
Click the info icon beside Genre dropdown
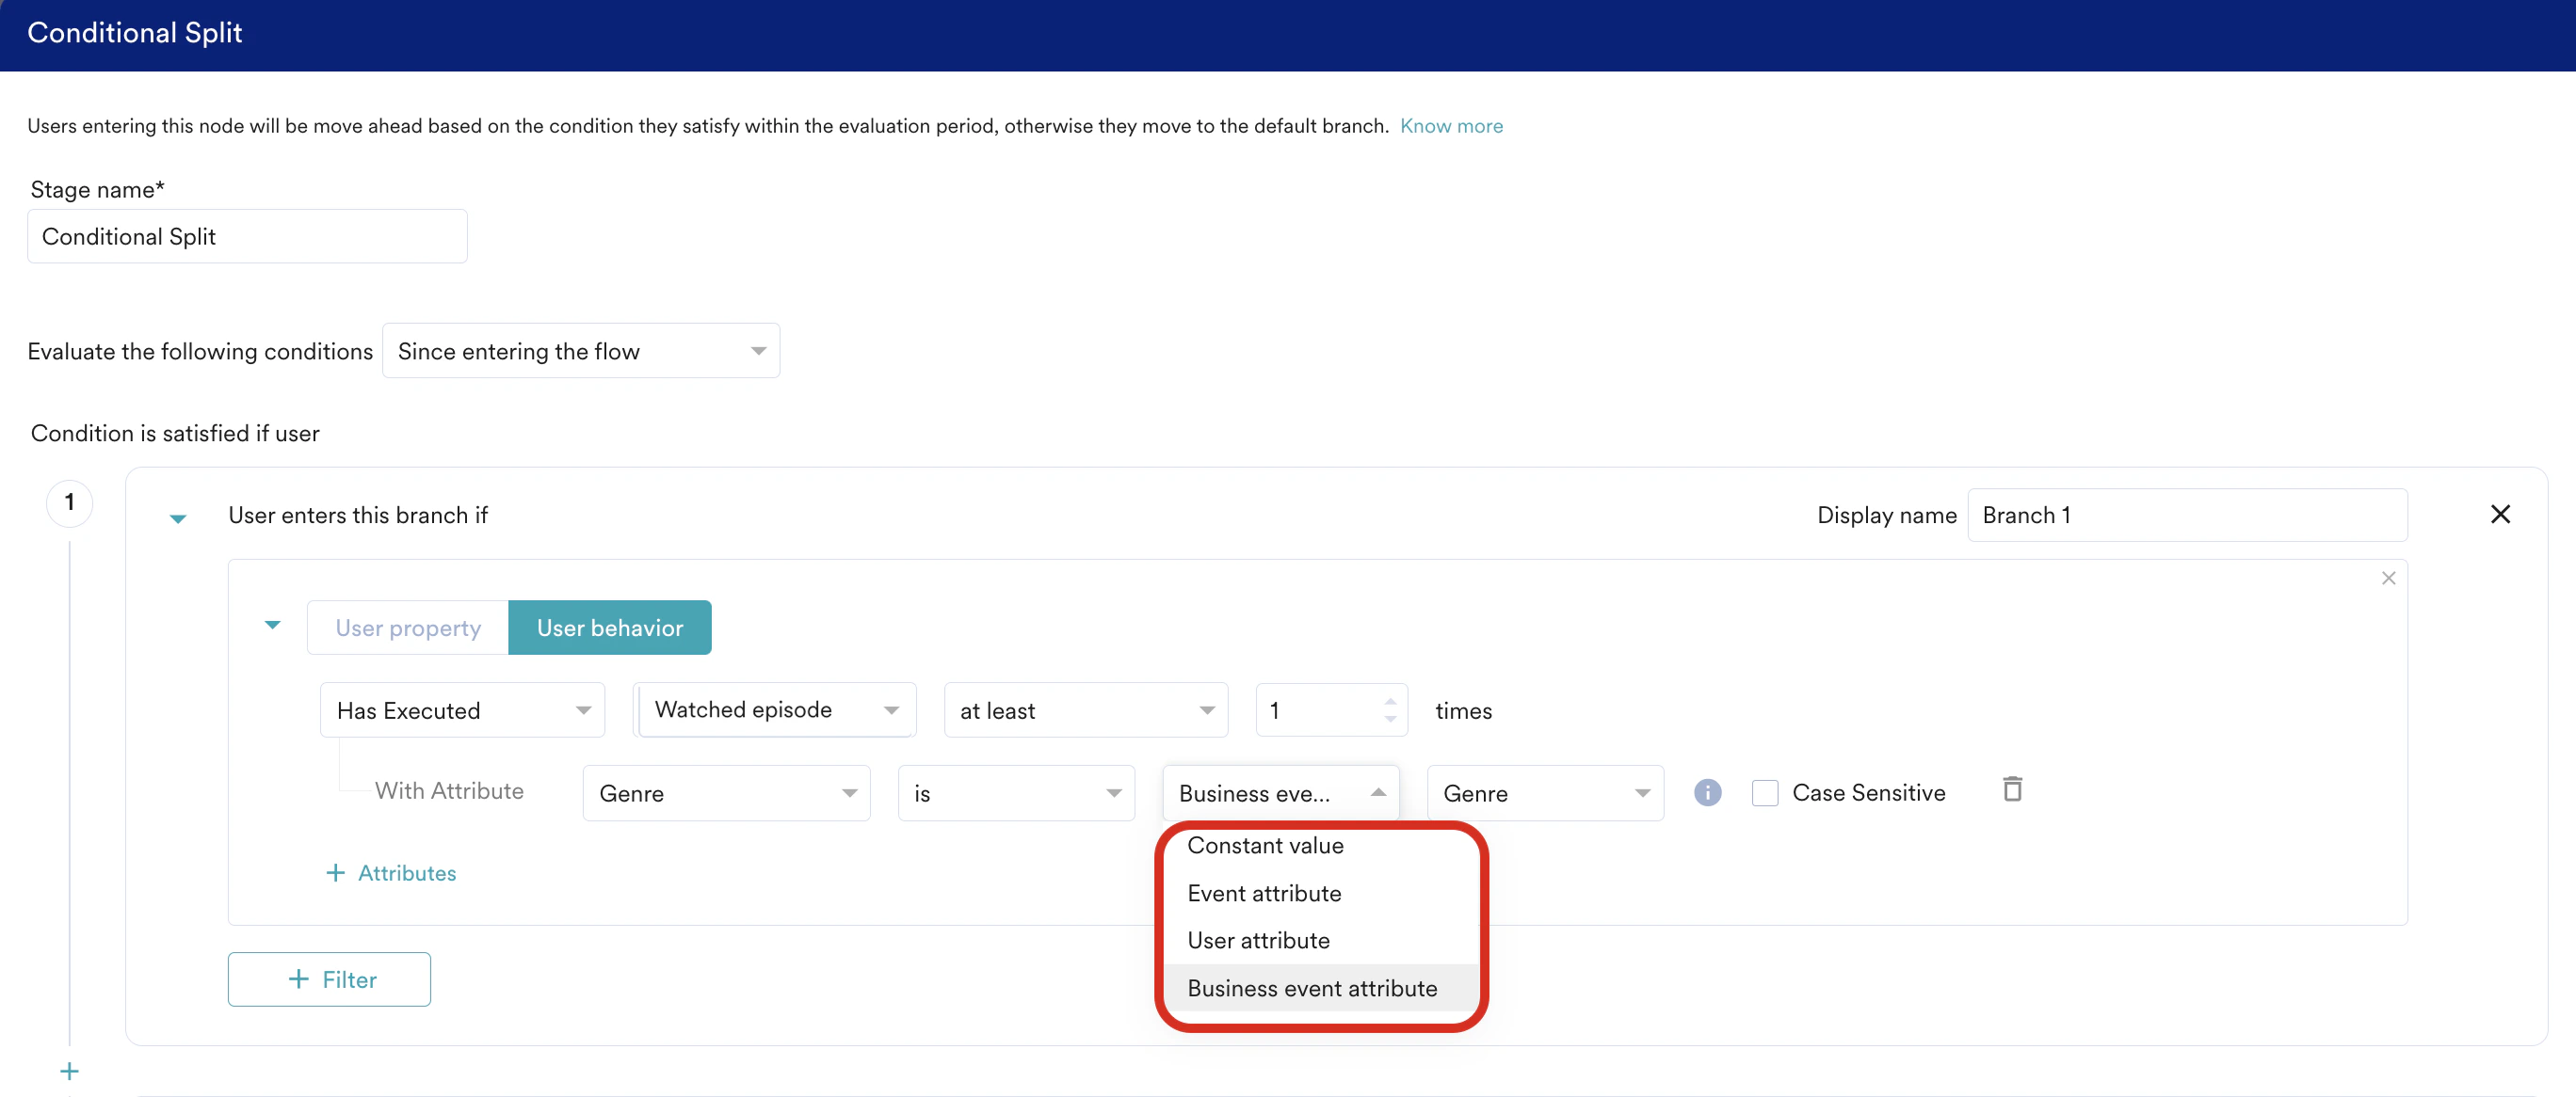tap(1707, 792)
